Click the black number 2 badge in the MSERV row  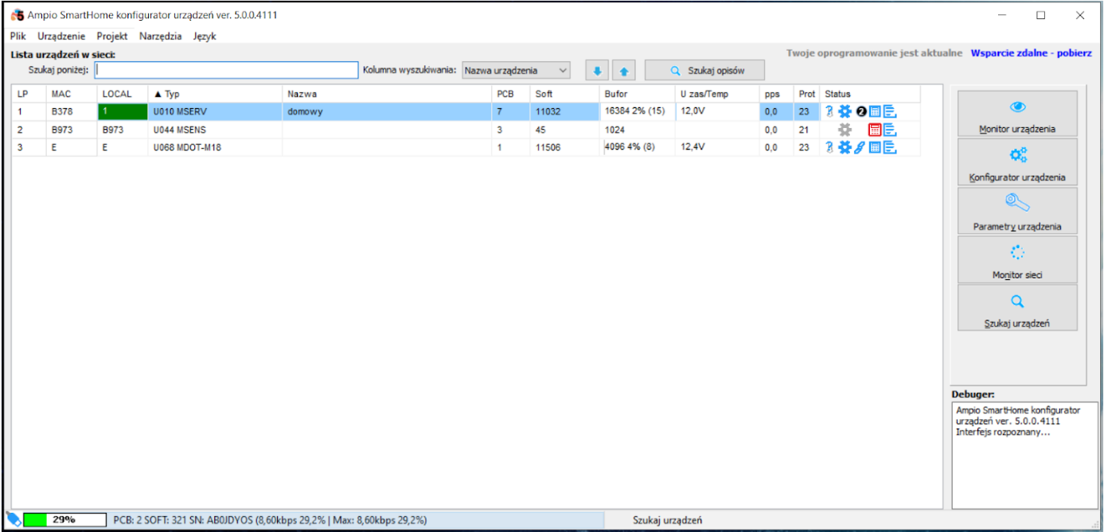click(861, 112)
